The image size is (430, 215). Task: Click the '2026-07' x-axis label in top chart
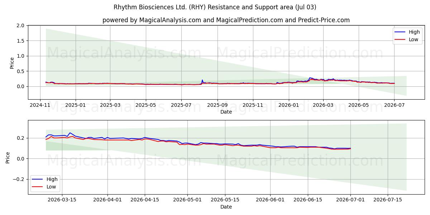(394, 105)
